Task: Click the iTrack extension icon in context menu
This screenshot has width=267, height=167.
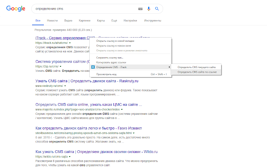Action: tap(93, 67)
